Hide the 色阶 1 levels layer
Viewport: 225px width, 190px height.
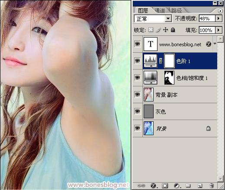(x=137, y=61)
